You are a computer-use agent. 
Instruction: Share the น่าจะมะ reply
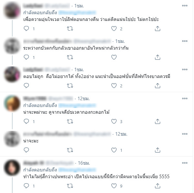pos(157,150)
